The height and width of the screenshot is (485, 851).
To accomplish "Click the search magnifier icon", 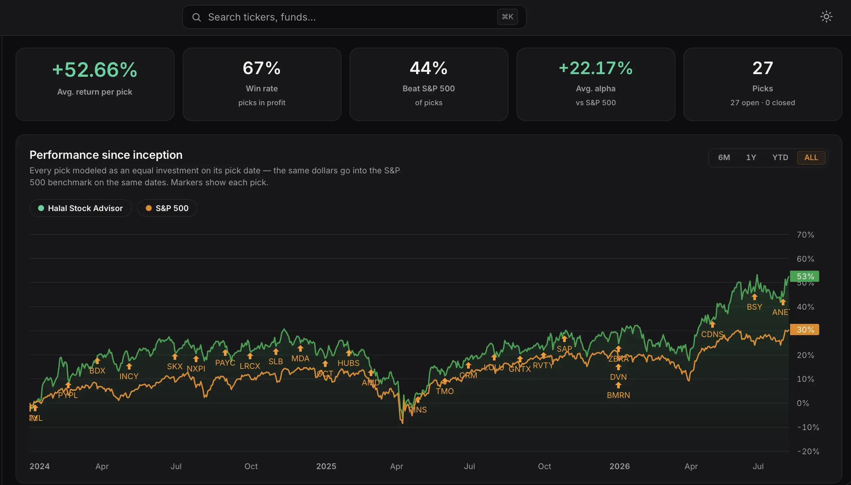I will tap(196, 17).
